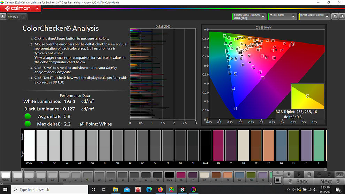The width and height of the screenshot is (345, 194).
Task: Open Microsoft Edge from the taskbar
Action: click(x=149, y=189)
